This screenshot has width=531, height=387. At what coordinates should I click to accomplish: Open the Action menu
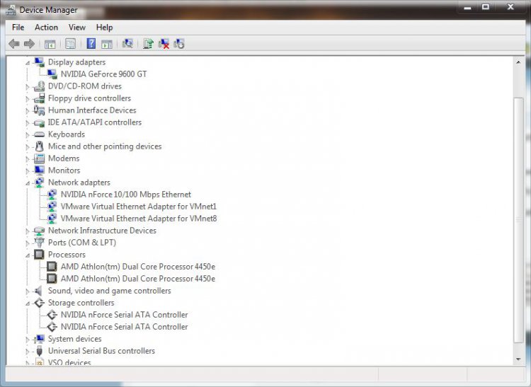coord(47,28)
